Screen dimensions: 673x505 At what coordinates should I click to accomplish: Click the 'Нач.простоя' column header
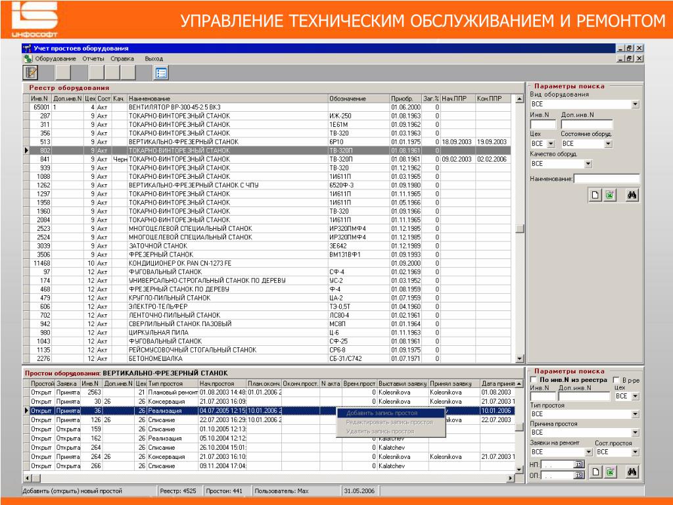[222, 383]
